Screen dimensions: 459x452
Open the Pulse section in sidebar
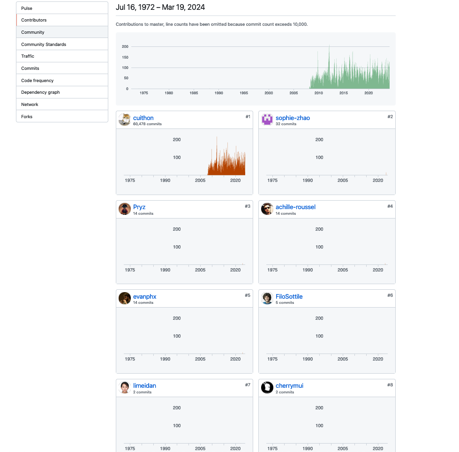click(x=27, y=8)
